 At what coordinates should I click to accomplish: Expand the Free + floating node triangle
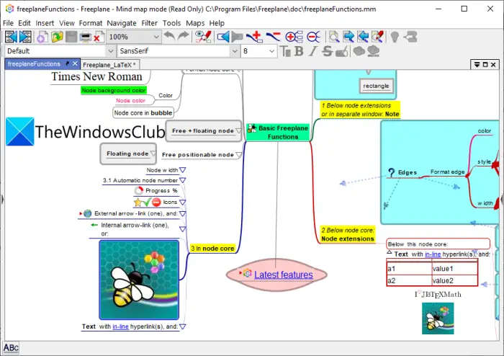pos(238,130)
